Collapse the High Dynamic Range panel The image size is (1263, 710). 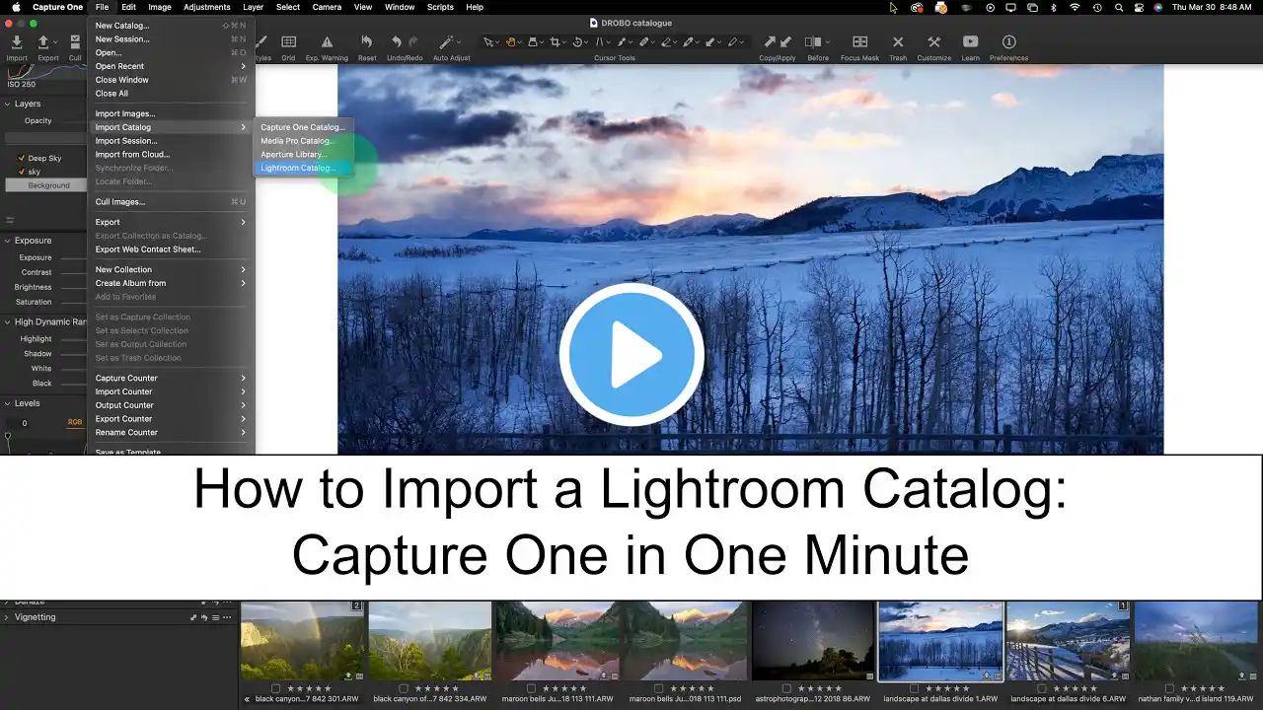8,321
